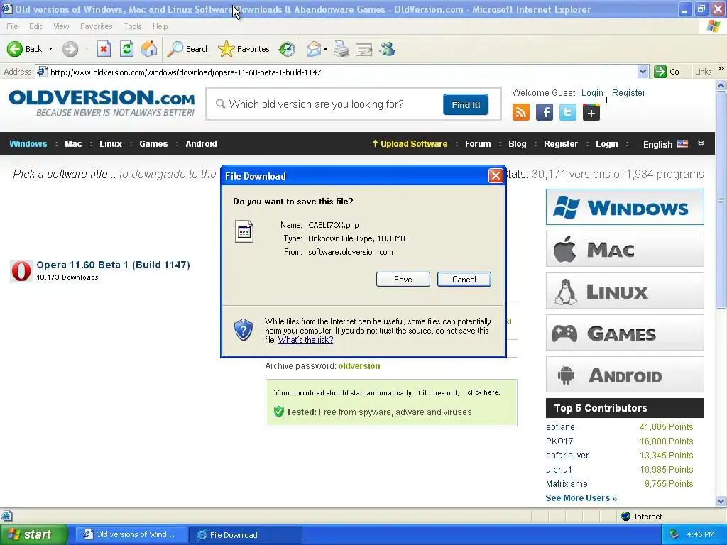This screenshot has height=545, width=727.
Task: Click the Go button
Action: [667, 72]
